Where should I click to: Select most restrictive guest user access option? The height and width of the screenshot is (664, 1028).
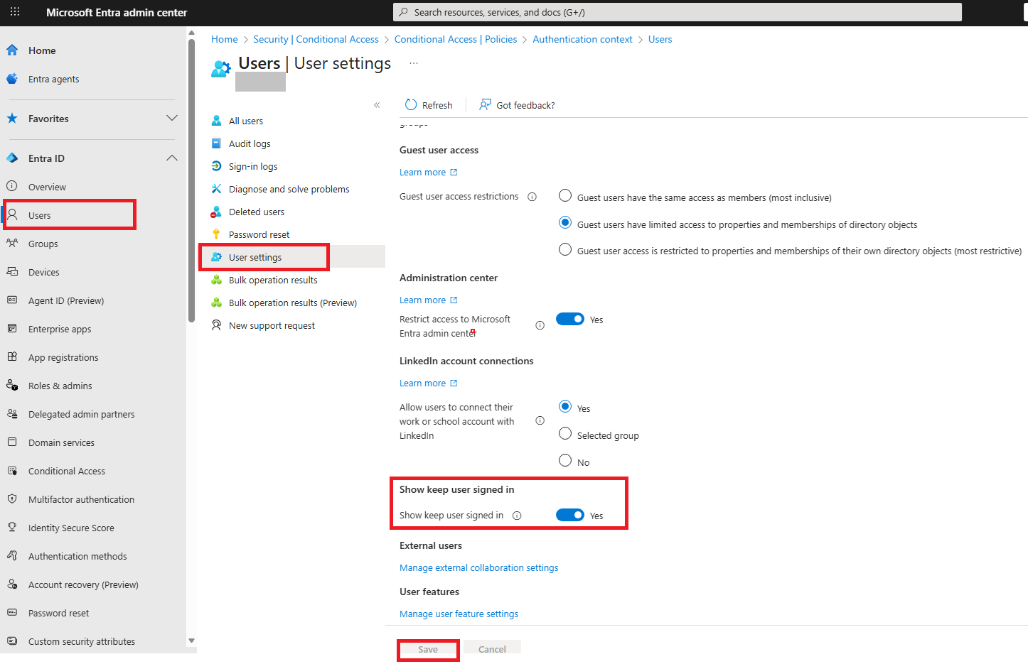(565, 249)
